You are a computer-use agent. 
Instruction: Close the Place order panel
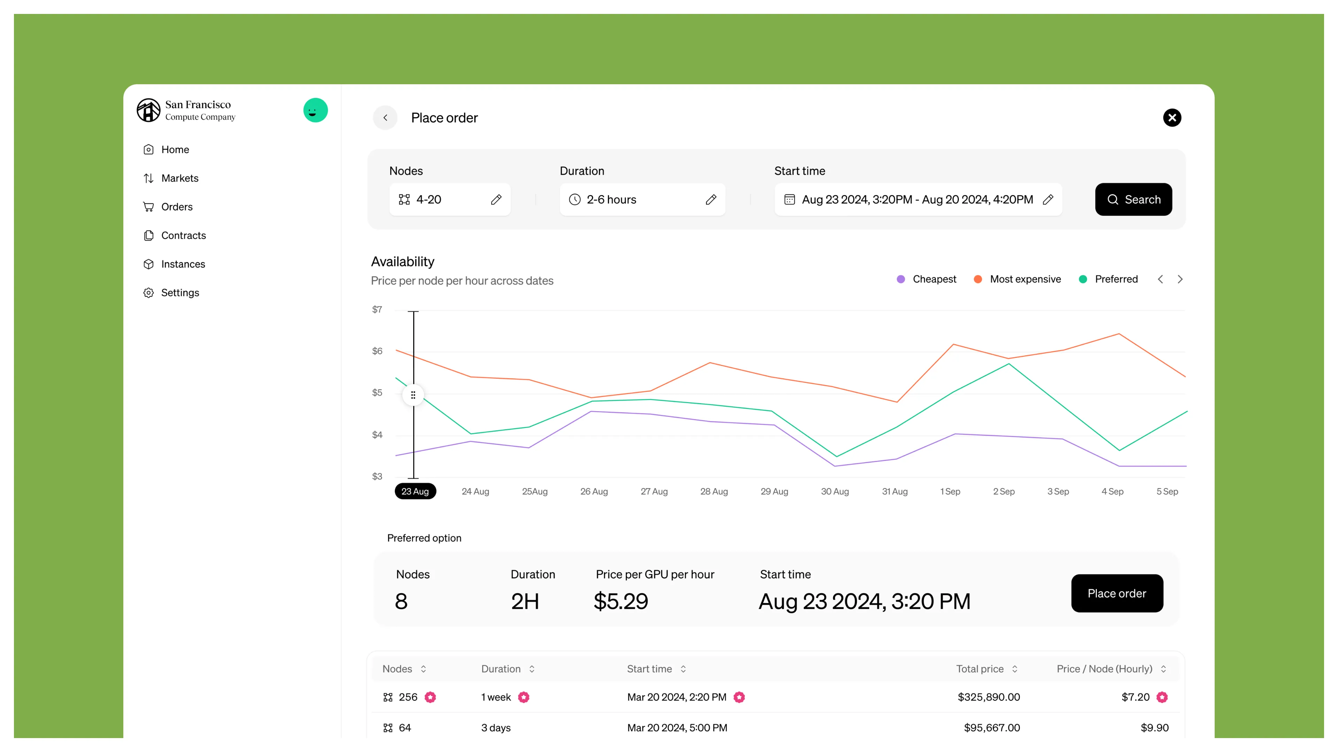(1172, 118)
